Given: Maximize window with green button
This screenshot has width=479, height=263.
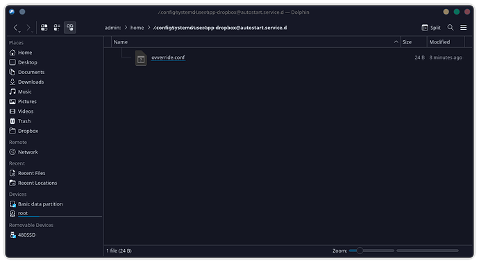Looking at the screenshot, I should (457, 12).
